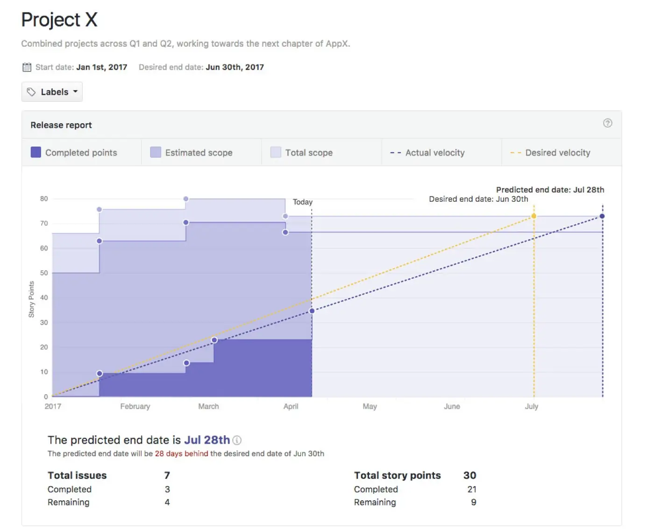Click the chart label Predicted end date: Jul 28th

click(x=550, y=190)
